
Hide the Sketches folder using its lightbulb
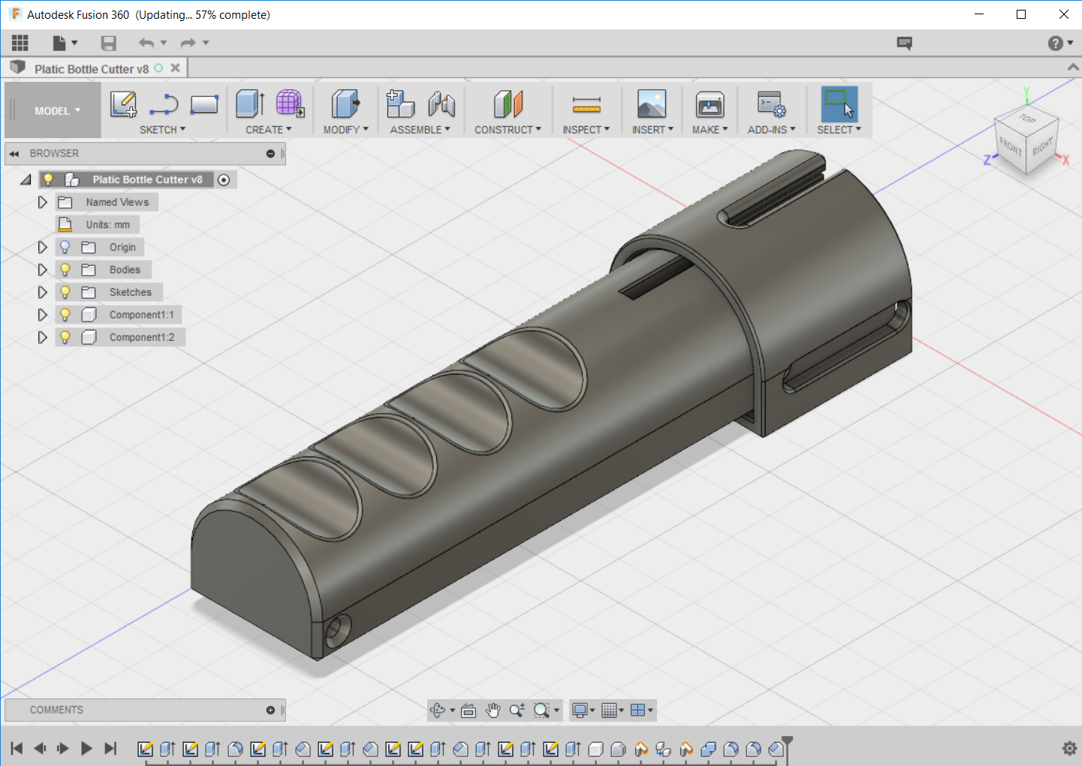65,291
